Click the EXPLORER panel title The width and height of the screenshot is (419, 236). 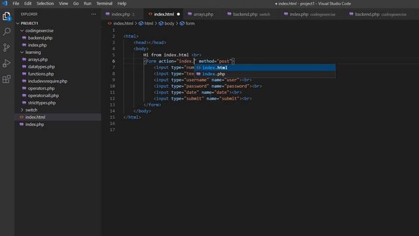[x=29, y=14]
